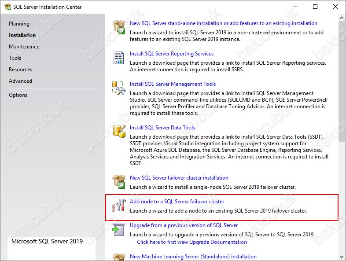The height and width of the screenshot is (261, 346).
Task: Open New Machine Learning Server installation link
Action: coord(193,257)
